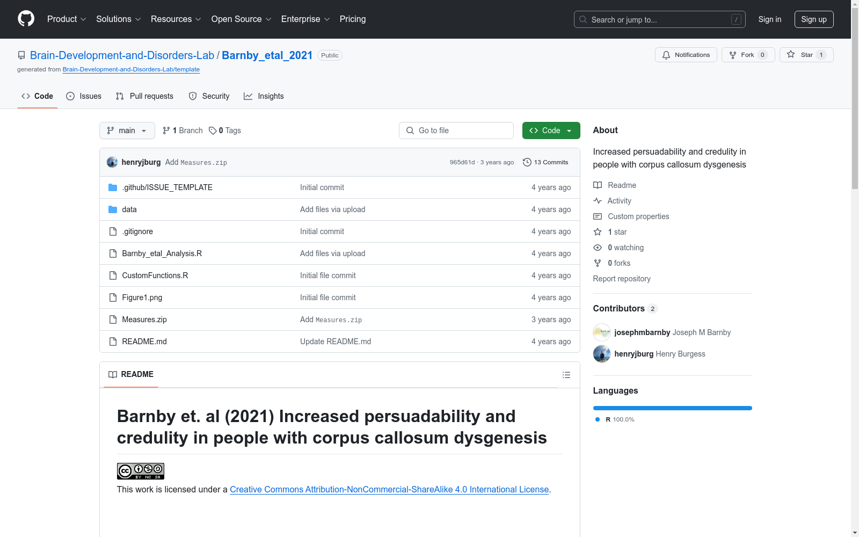Click the henryjburg contributor avatar in sidebar
The image size is (859, 537).
pos(602,354)
